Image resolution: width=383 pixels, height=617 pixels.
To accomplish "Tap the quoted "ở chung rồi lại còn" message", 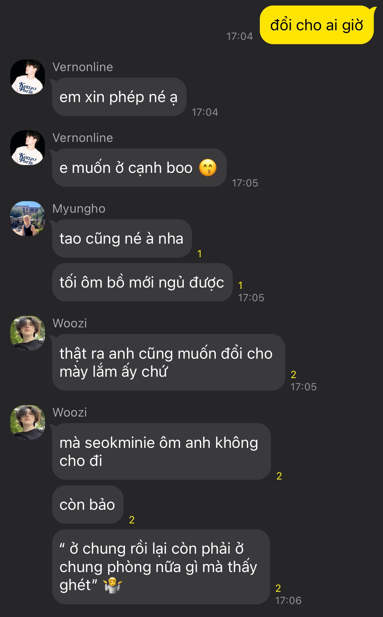I will (x=161, y=567).
